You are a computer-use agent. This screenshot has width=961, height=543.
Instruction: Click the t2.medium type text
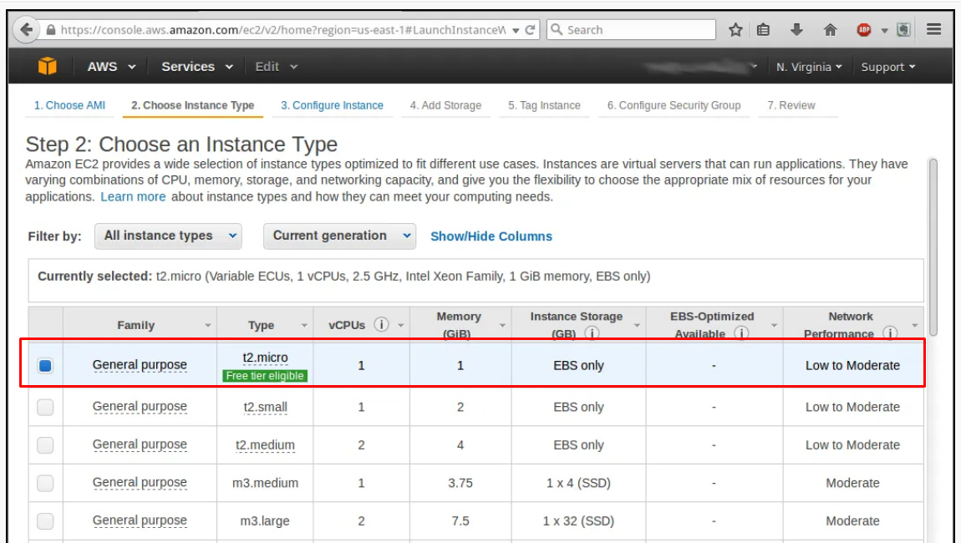click(265, 445)
